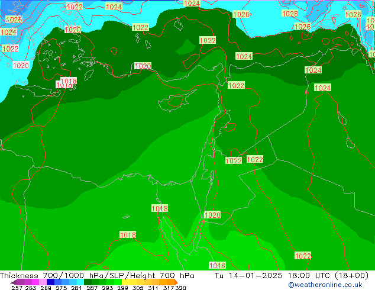
Task: Select the pale pink swatch in the legend
Action: pyautogui.click(x=43, y=282)
